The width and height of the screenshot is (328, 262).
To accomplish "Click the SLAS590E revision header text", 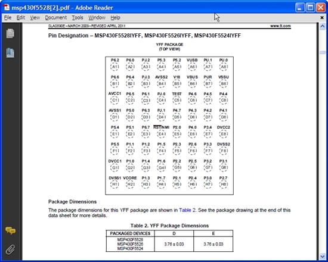I will pos(87,26).
